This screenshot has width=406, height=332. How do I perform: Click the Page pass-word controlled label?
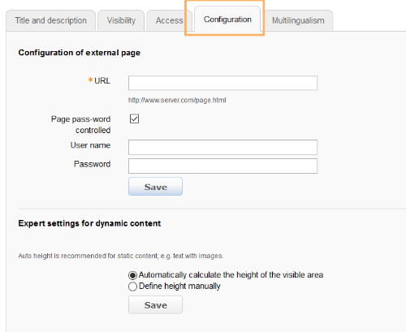(x=81, y=124)
